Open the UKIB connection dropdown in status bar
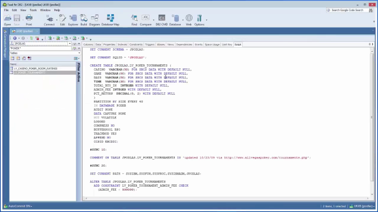Image resolution: width=378 pixels, height=212 pixels. click(374, 206)
